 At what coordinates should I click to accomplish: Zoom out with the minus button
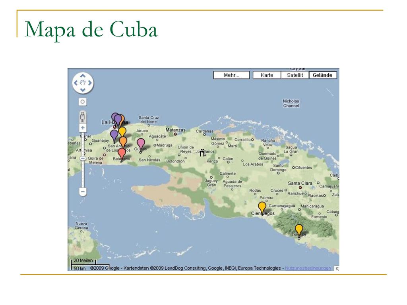83,192
